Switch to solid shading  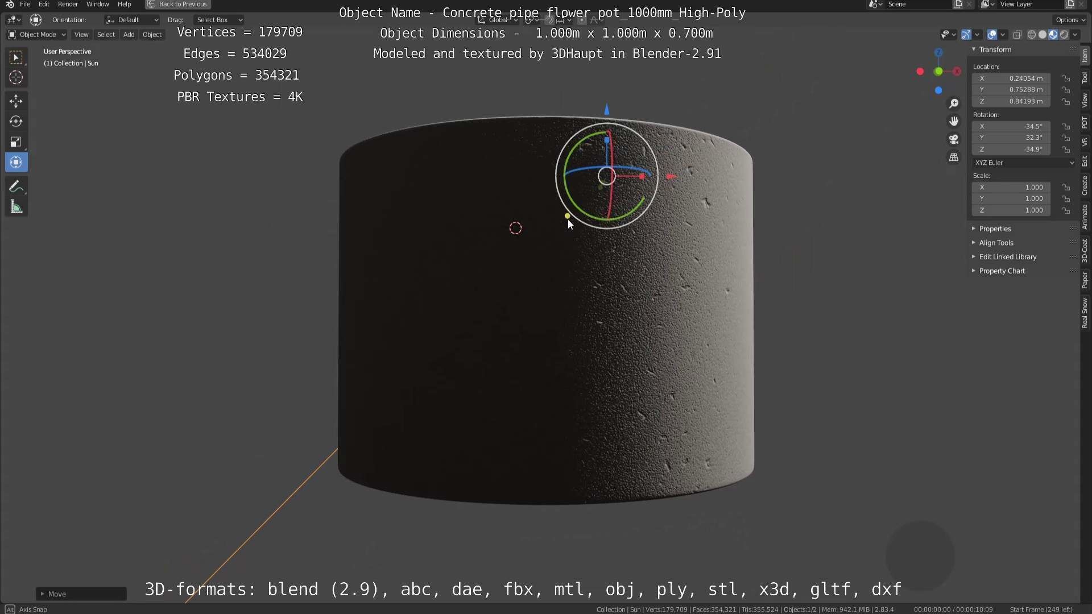(1043, 35)
